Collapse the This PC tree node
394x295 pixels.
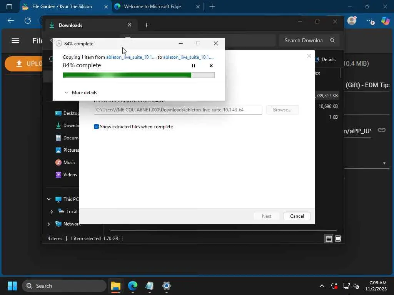click(49, 199)
